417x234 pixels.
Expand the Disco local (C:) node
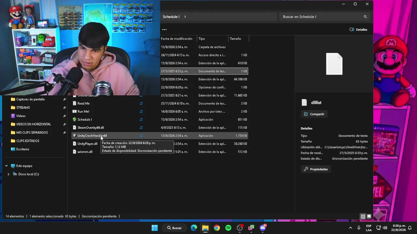click(x=8, y=174)
